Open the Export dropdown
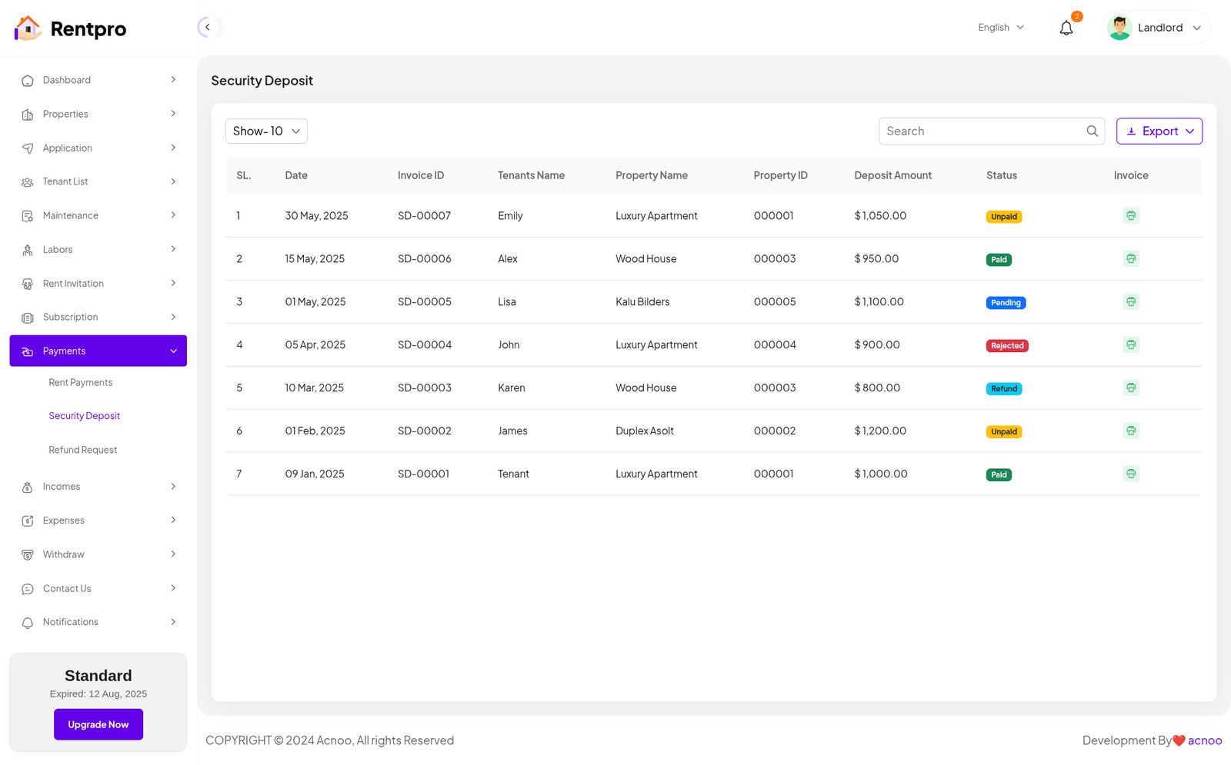The width and height of the screenshot is (1231, 765). click(x=1159, y=131)
